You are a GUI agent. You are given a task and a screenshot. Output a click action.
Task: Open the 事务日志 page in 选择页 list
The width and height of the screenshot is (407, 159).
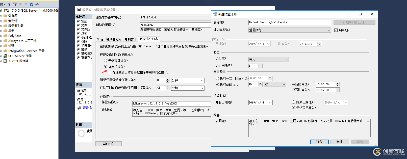[87, 54]
